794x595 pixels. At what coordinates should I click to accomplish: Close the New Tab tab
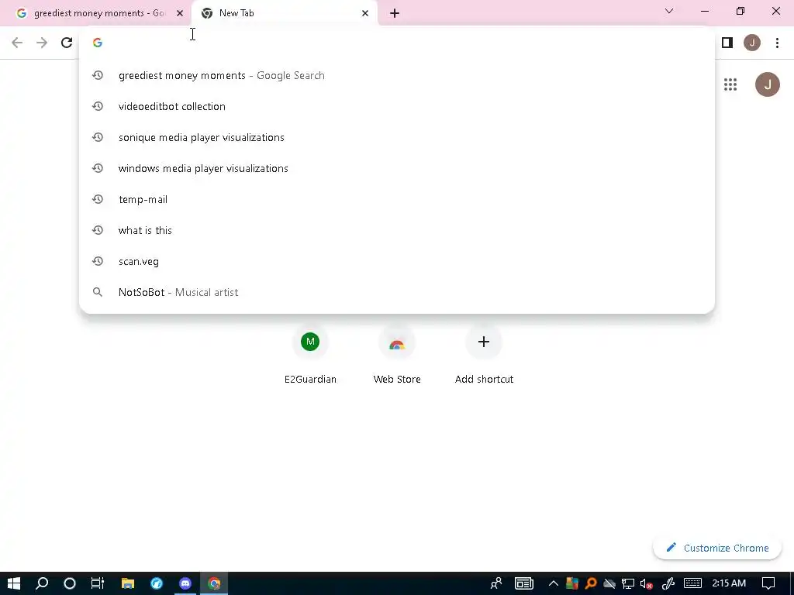click(x=365, y=13)
